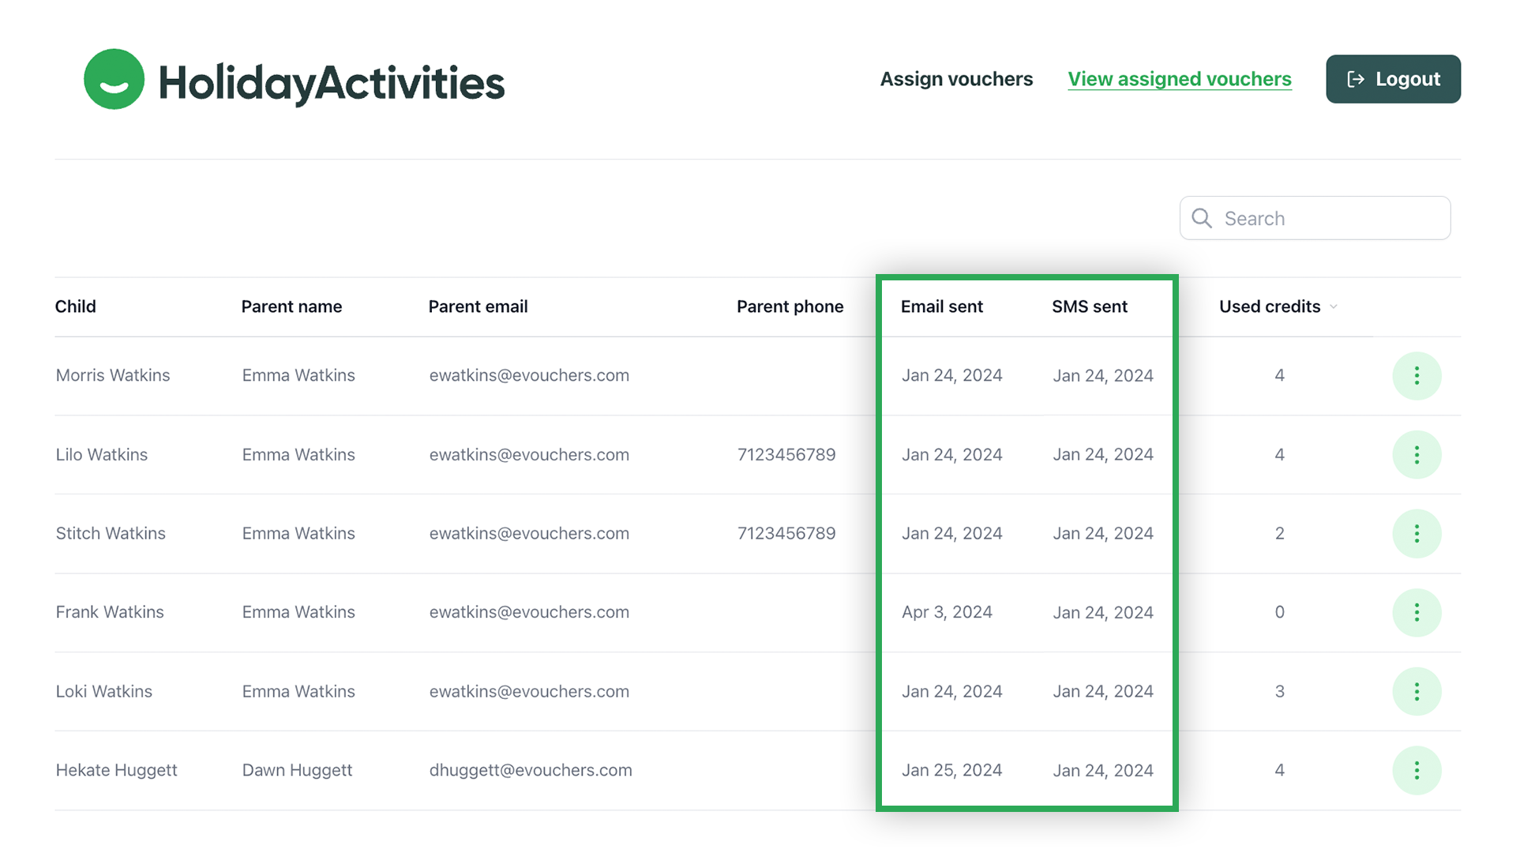Open the three-dot menu for Morris Watkins
The height and width of the screenshot is (853, 1516).
click(x=1417, y=376)
